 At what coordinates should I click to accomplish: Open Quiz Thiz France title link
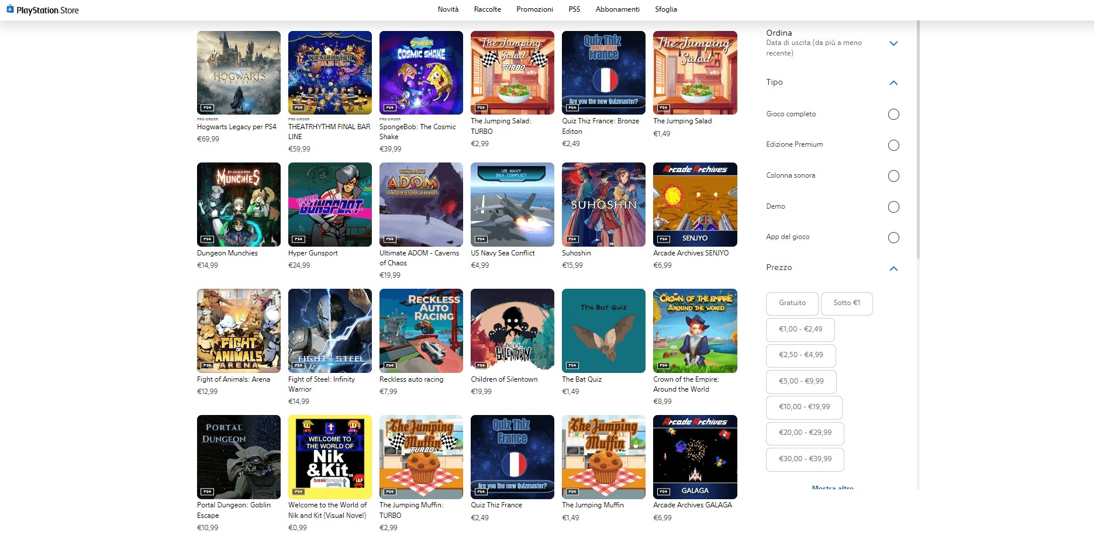pos(496,505)
